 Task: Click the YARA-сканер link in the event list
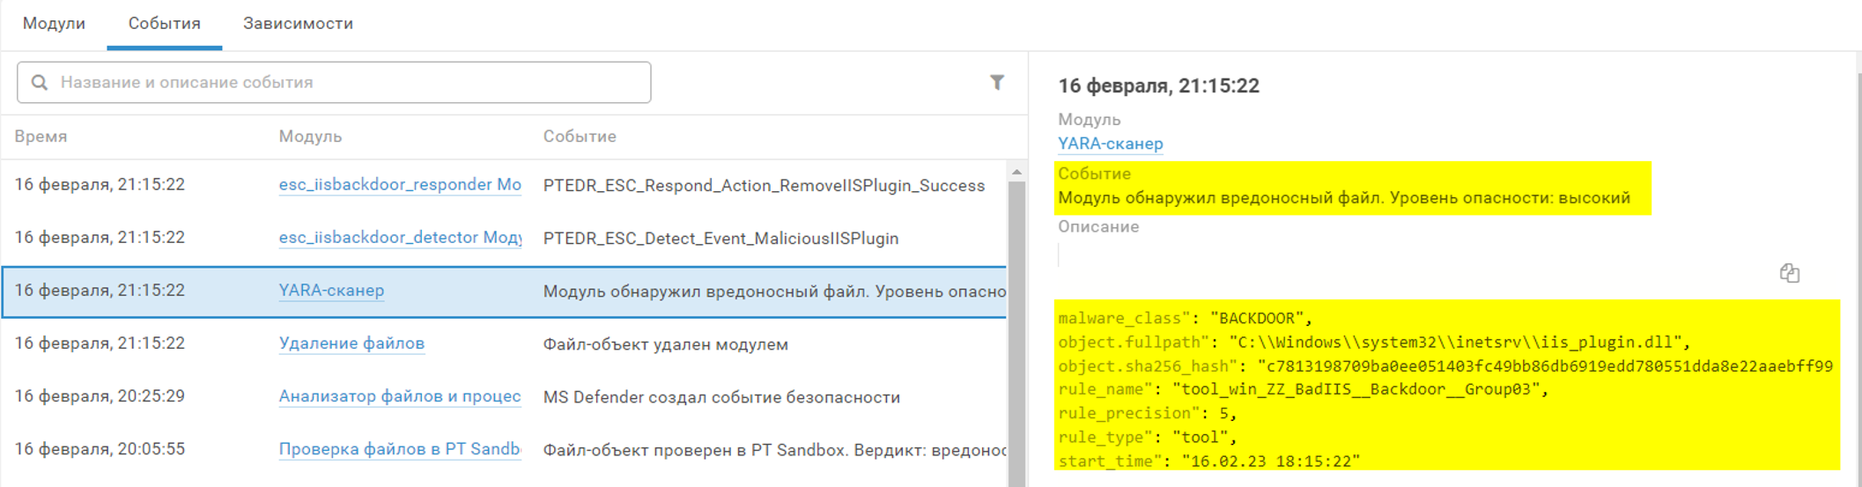[x=331, y=291]
